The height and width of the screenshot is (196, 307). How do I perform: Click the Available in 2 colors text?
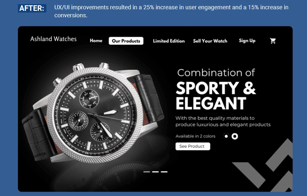(x=195, y=136)
